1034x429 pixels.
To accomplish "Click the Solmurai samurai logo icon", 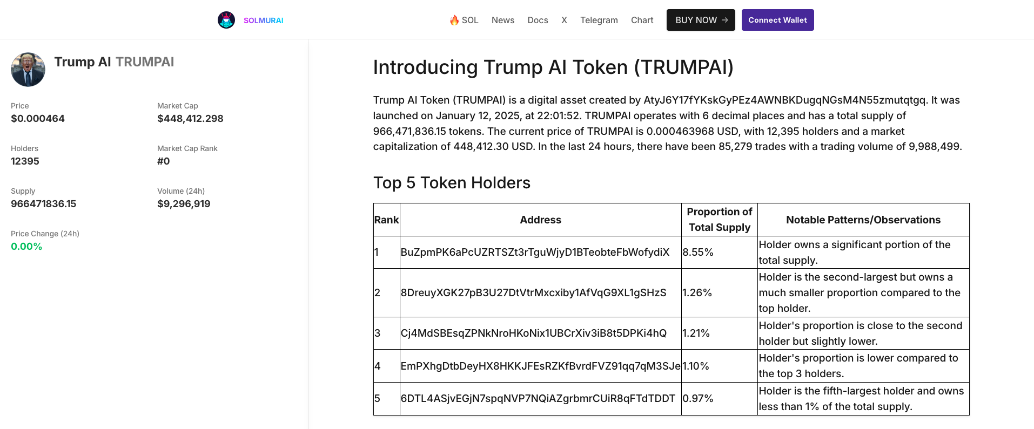I will coord(226,20).
